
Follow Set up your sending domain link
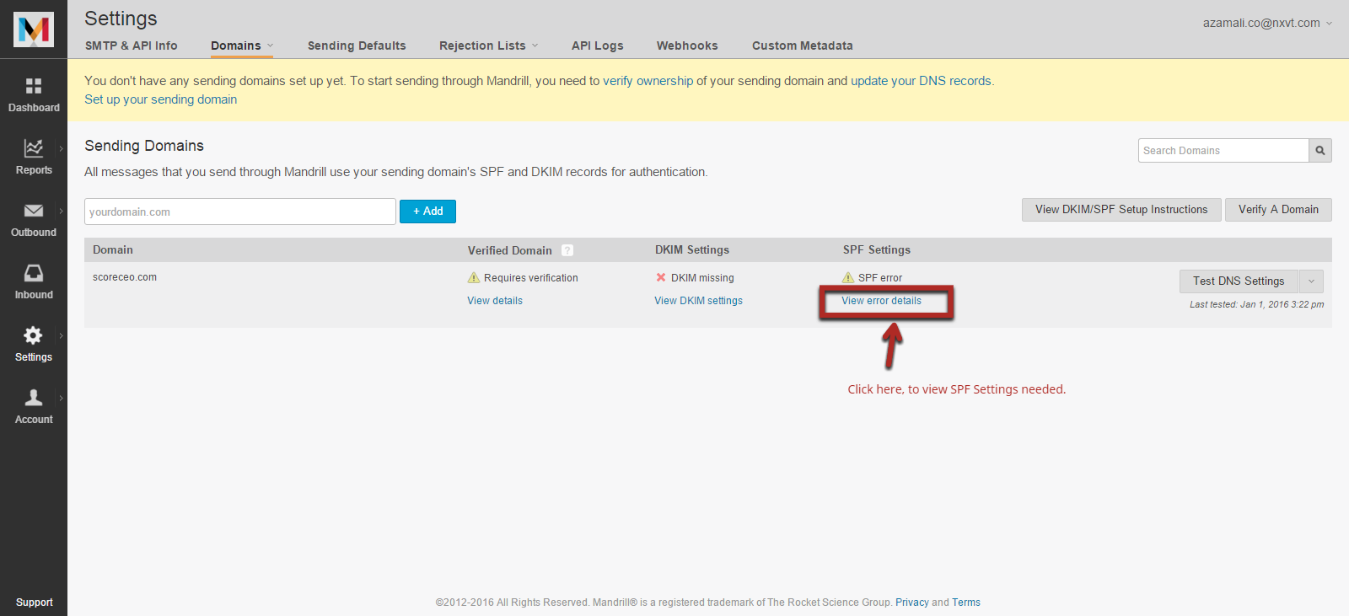[x=160, y=99]
